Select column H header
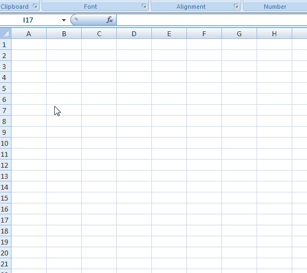307x273 pixels. pos(274,33)
